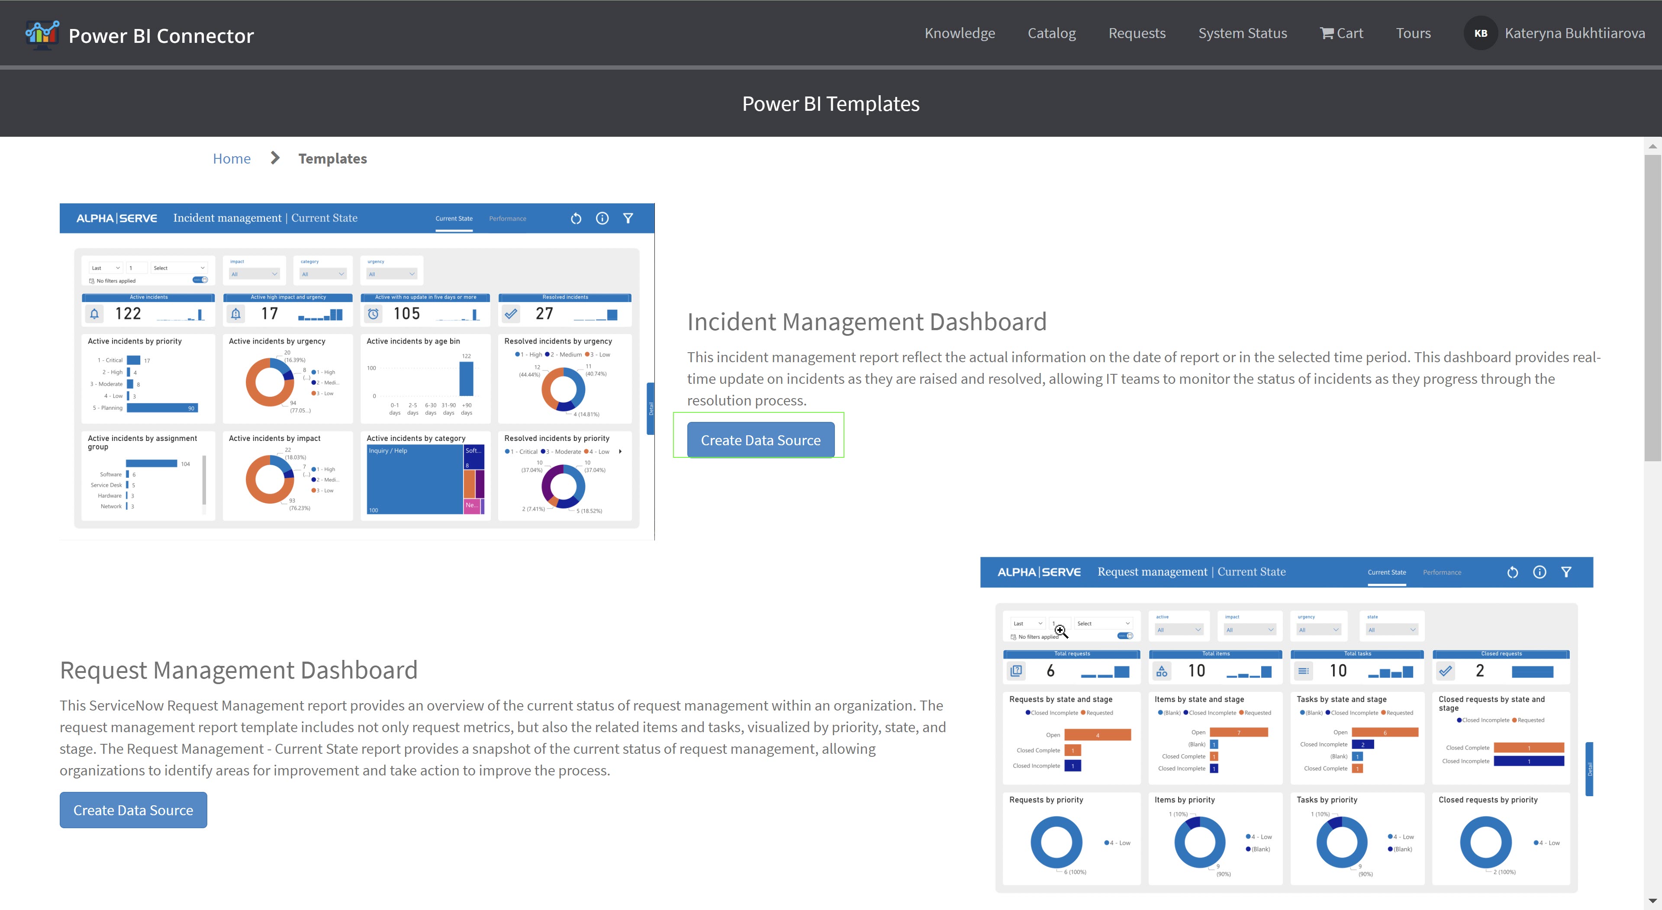Click refresh icon in Incident management dashboard
This screenshot has width=1662, height=910.
click(576, 219)
